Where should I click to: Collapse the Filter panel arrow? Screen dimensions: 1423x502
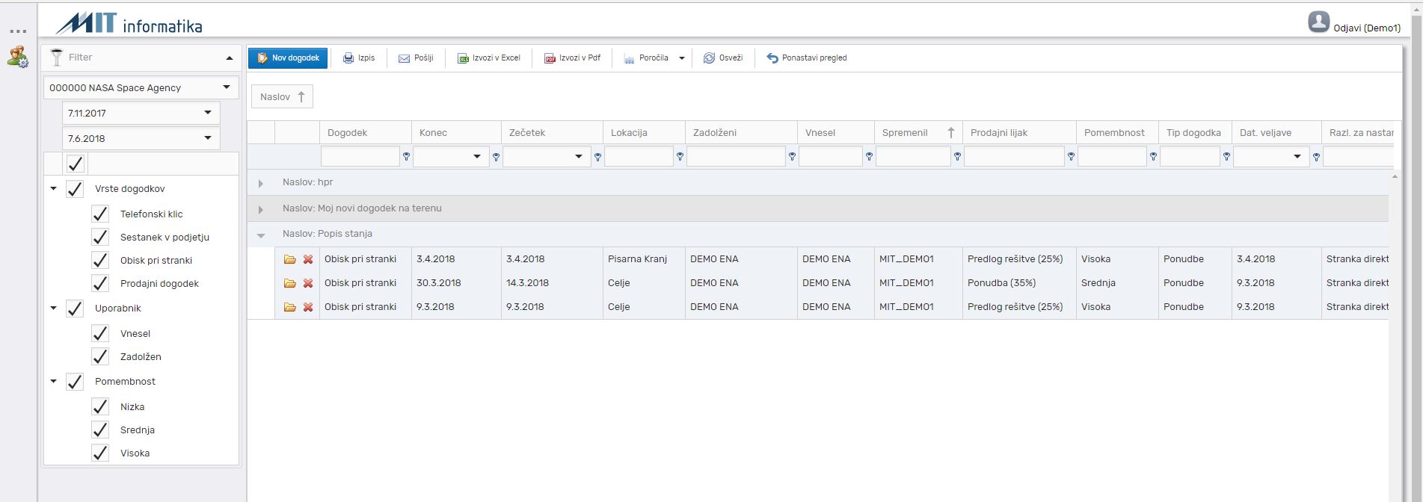pyautogui.click(x=230, y=58)
